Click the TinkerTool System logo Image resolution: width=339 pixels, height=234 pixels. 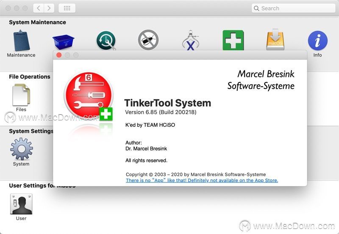tap(89, 96)
